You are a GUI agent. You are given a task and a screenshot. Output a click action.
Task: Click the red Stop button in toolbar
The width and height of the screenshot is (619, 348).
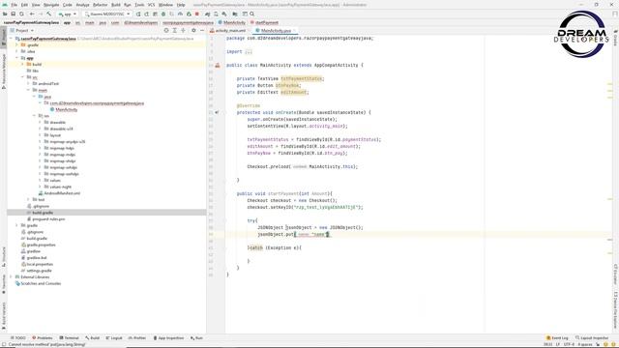pyautogui.click(x=197, y=14)
